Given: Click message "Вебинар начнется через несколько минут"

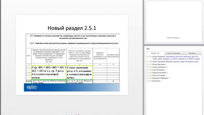Looking at the screenshot, I should click(173, 62).
